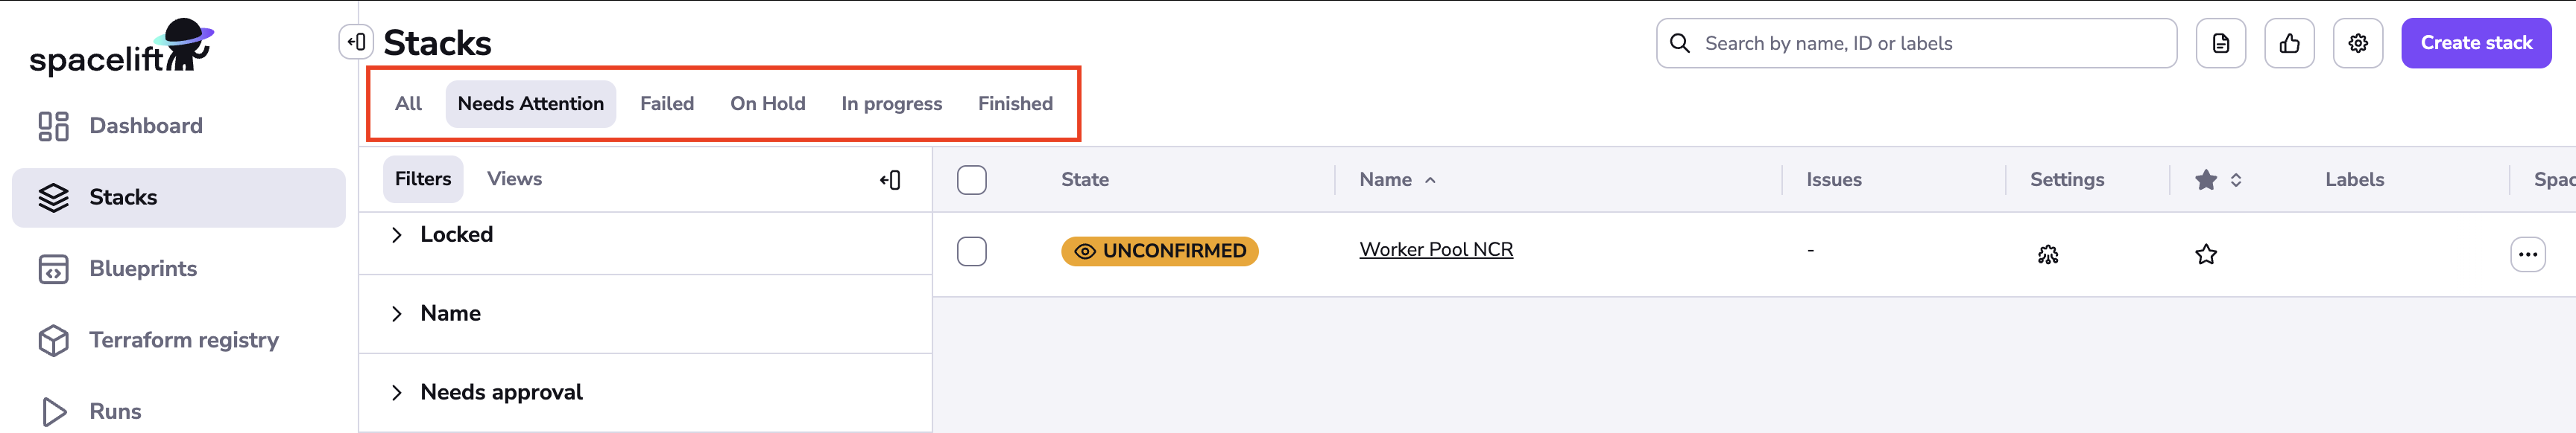Check the checkbox next to Worker Pool NCR
Screen dimensions: 2576x433
(971, 251)
